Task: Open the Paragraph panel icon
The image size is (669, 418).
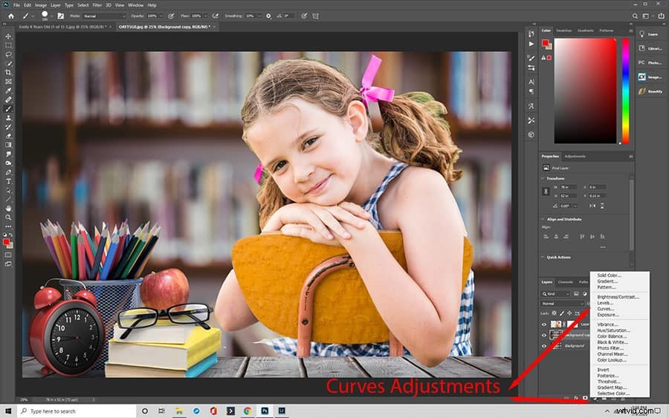Action: point(531,91)
